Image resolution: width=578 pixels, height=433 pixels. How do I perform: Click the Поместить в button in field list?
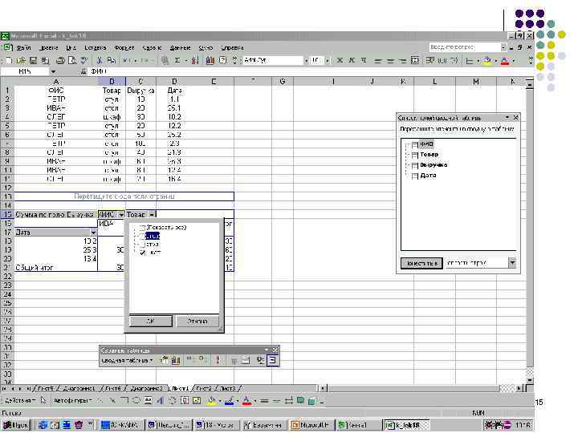tap(421, 263)
